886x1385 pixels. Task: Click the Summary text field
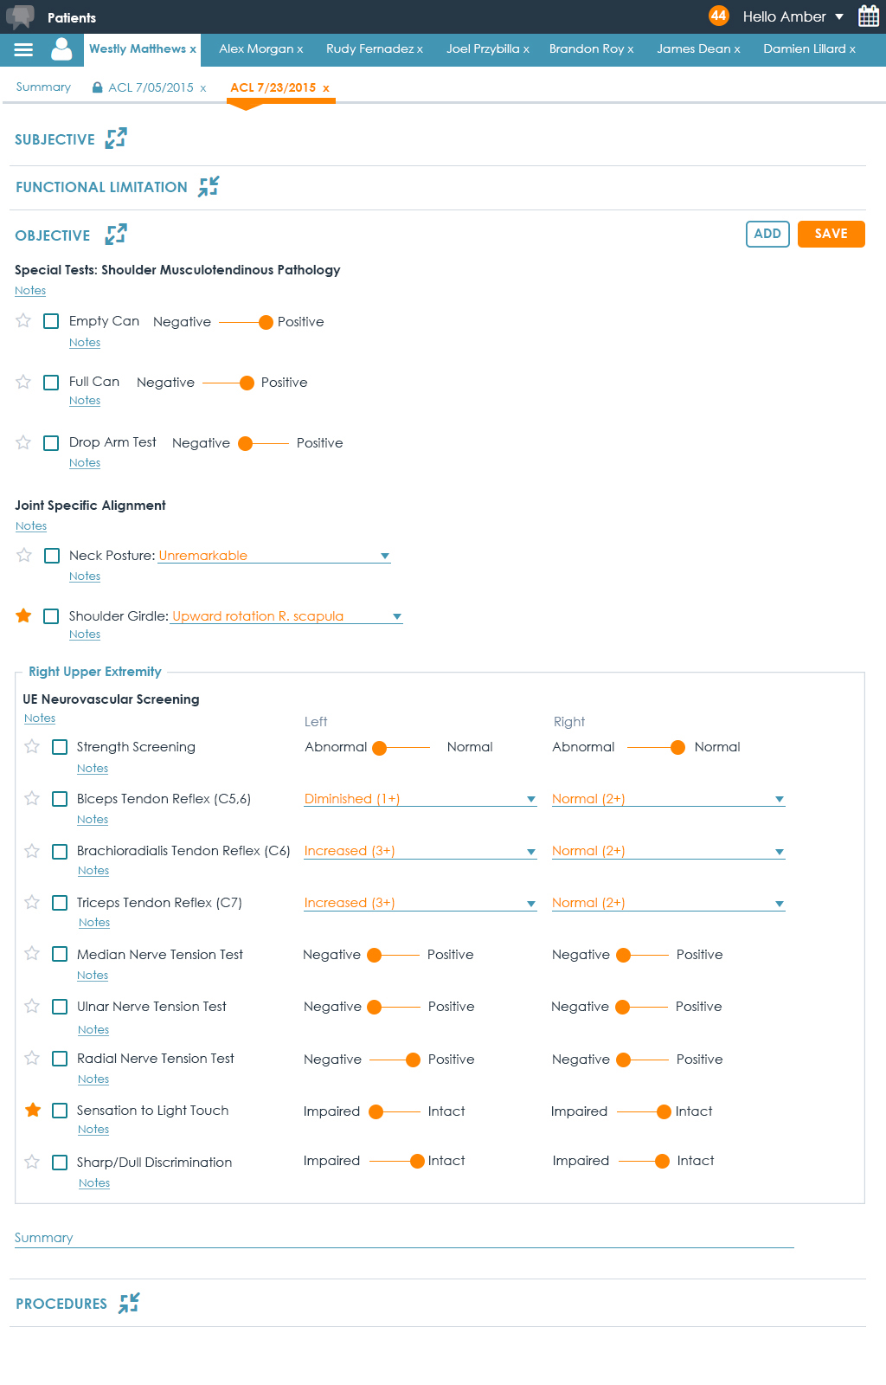pos(404,1238)
